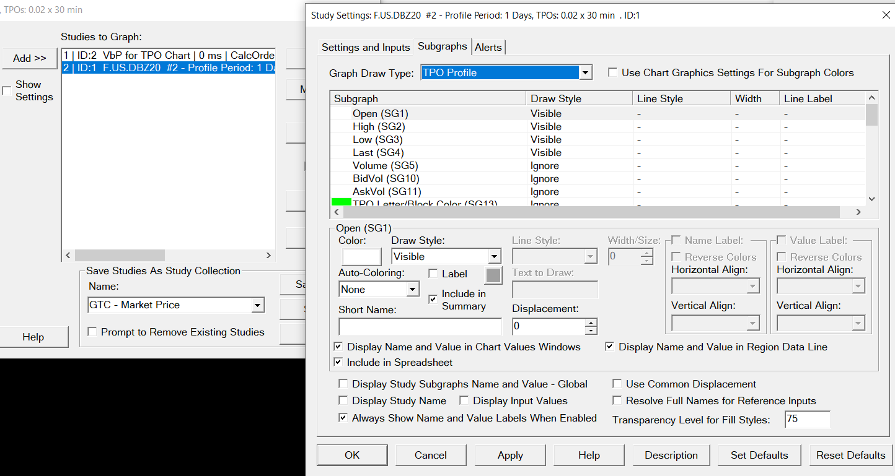
Task: Click the Line Style column header
Action: [682, 98]
